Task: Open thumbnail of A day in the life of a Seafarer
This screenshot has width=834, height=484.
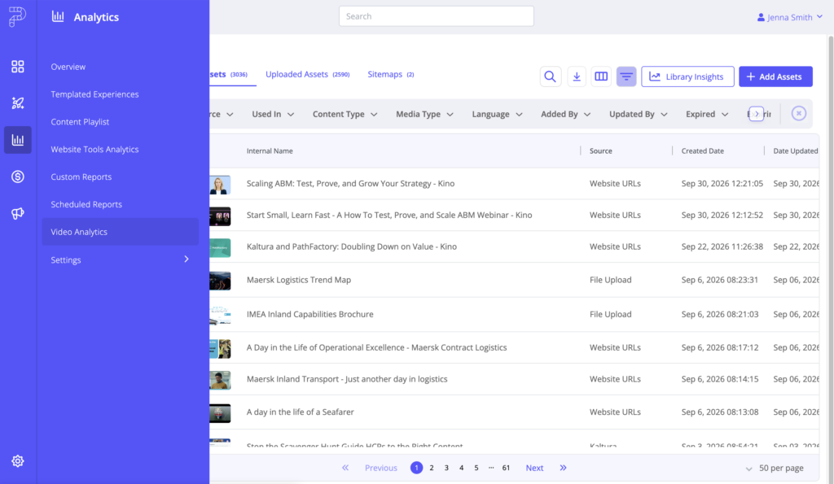Action: 220,412
